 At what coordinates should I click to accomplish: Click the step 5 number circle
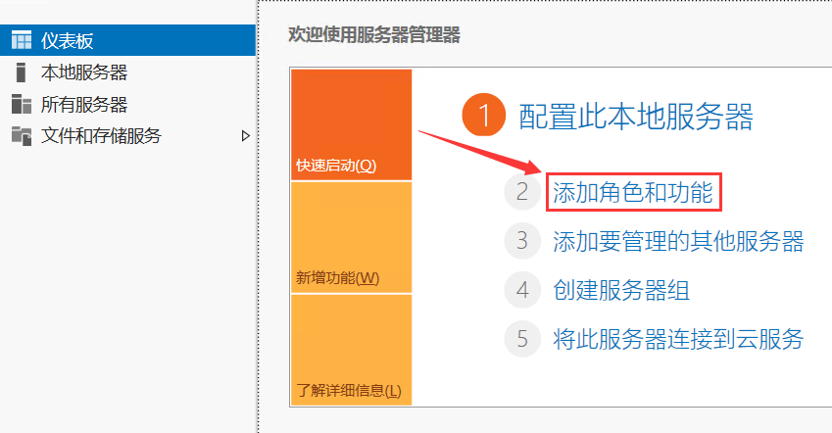pos(522,339)
